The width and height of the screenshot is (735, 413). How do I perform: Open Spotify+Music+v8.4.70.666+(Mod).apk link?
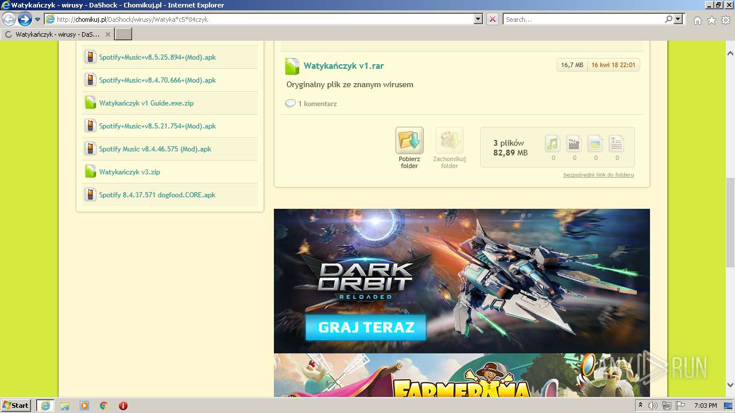pos(157,80)
